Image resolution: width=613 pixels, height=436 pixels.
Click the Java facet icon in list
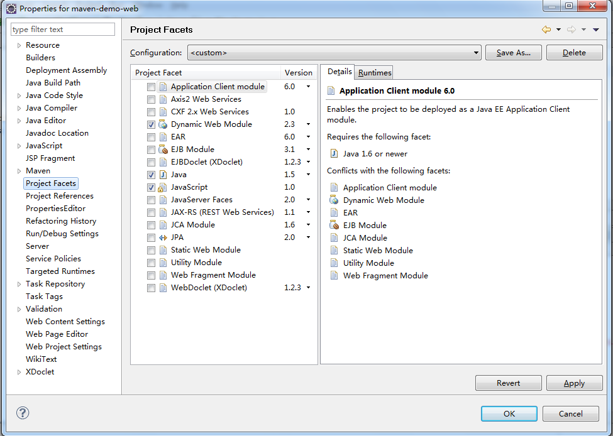click(163, 175)
